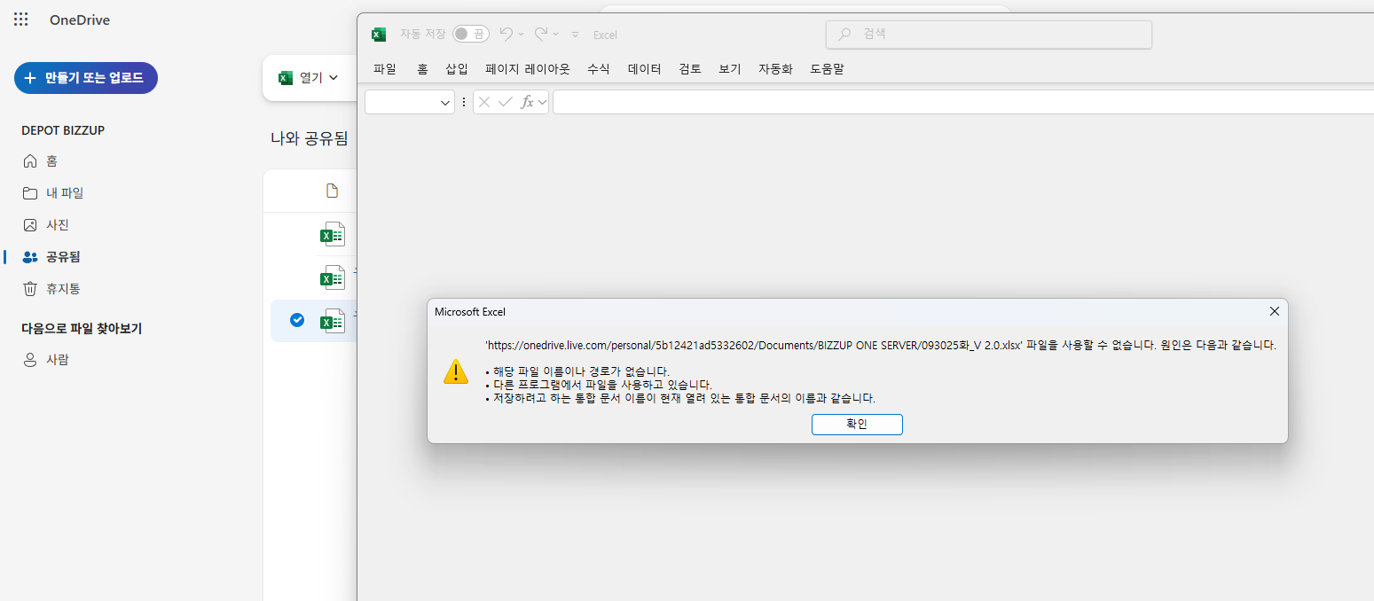This screenshot has height=601, width=1374.
Task: Go to 홈 in OneDrive sidebar
Action: (x=52, y=161)
